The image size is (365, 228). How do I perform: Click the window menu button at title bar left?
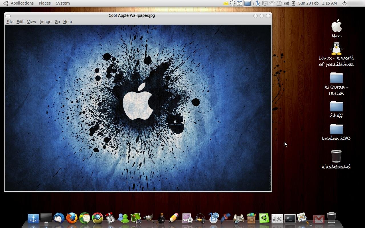coord(8,16)
